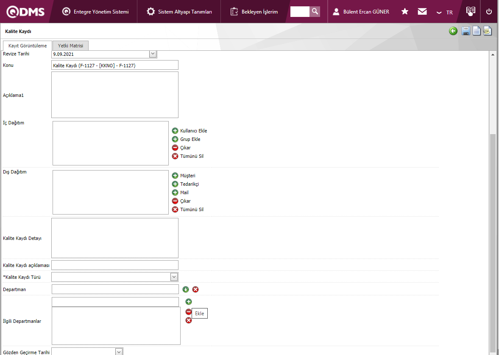Click Tedarikçi to add external distribution
This screenshot has height=355, width=499.
pos(189,184)
